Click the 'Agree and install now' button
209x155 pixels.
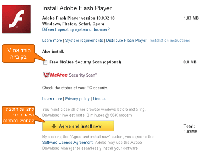coord(78,126)
